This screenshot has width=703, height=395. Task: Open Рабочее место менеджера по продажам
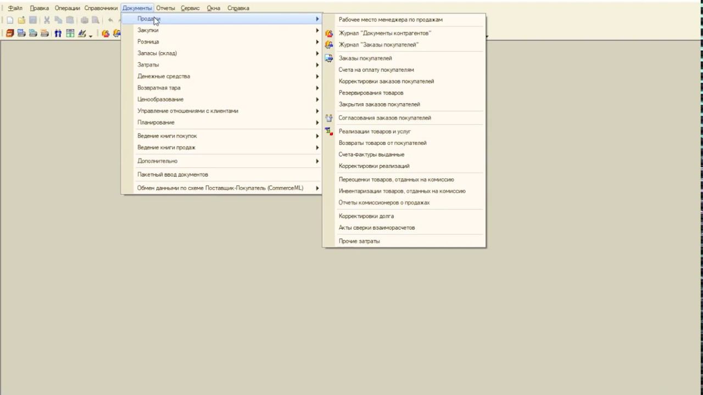click(x=404, y=20)
